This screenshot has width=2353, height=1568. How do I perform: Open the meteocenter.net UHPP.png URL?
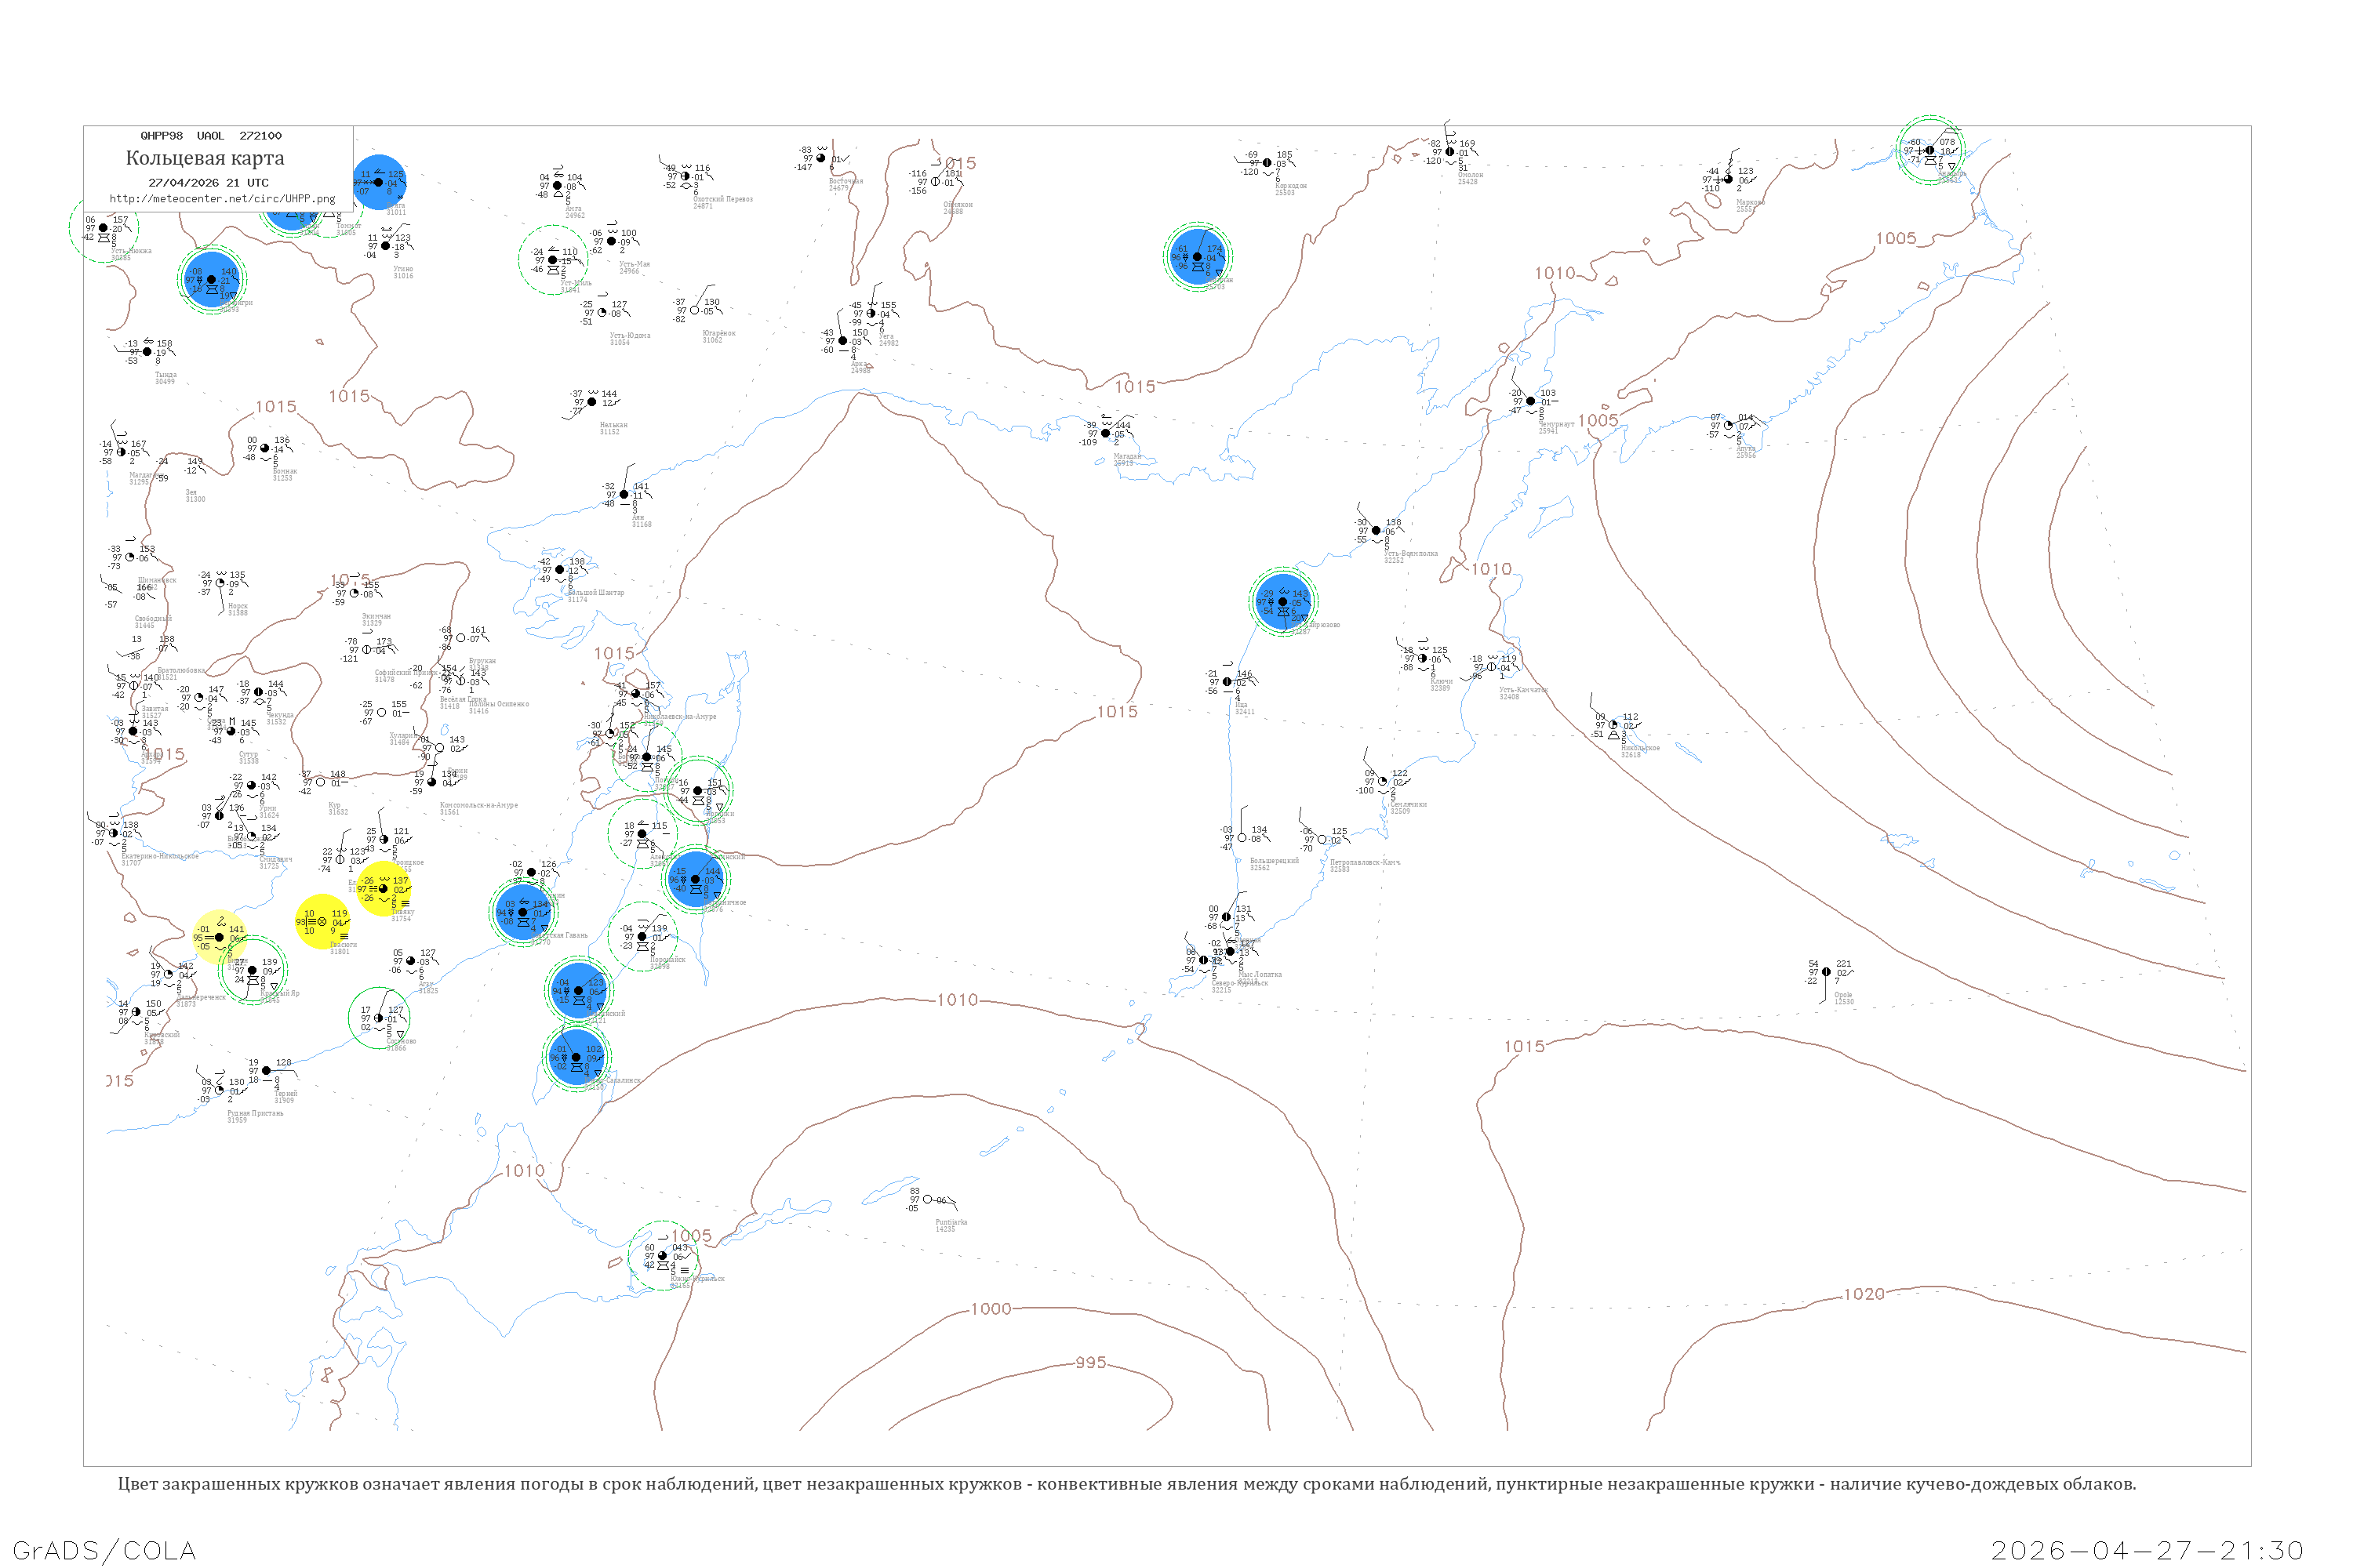pyautogui.click(x=222, y=199)
